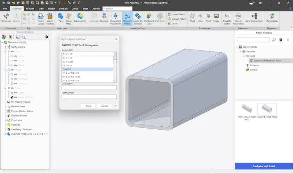The width and height of the screenshot is (293, 174).
Task: Click Cancel in Configure and Insert dialog
Action: coord(104,106)
